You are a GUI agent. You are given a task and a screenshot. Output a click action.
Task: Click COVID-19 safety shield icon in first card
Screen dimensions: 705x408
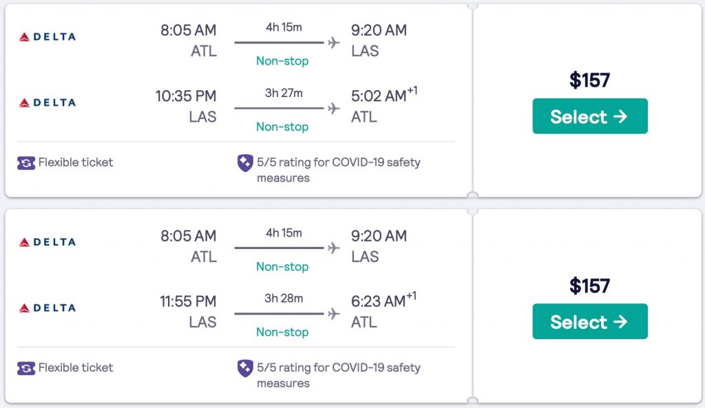click(245, 163)
